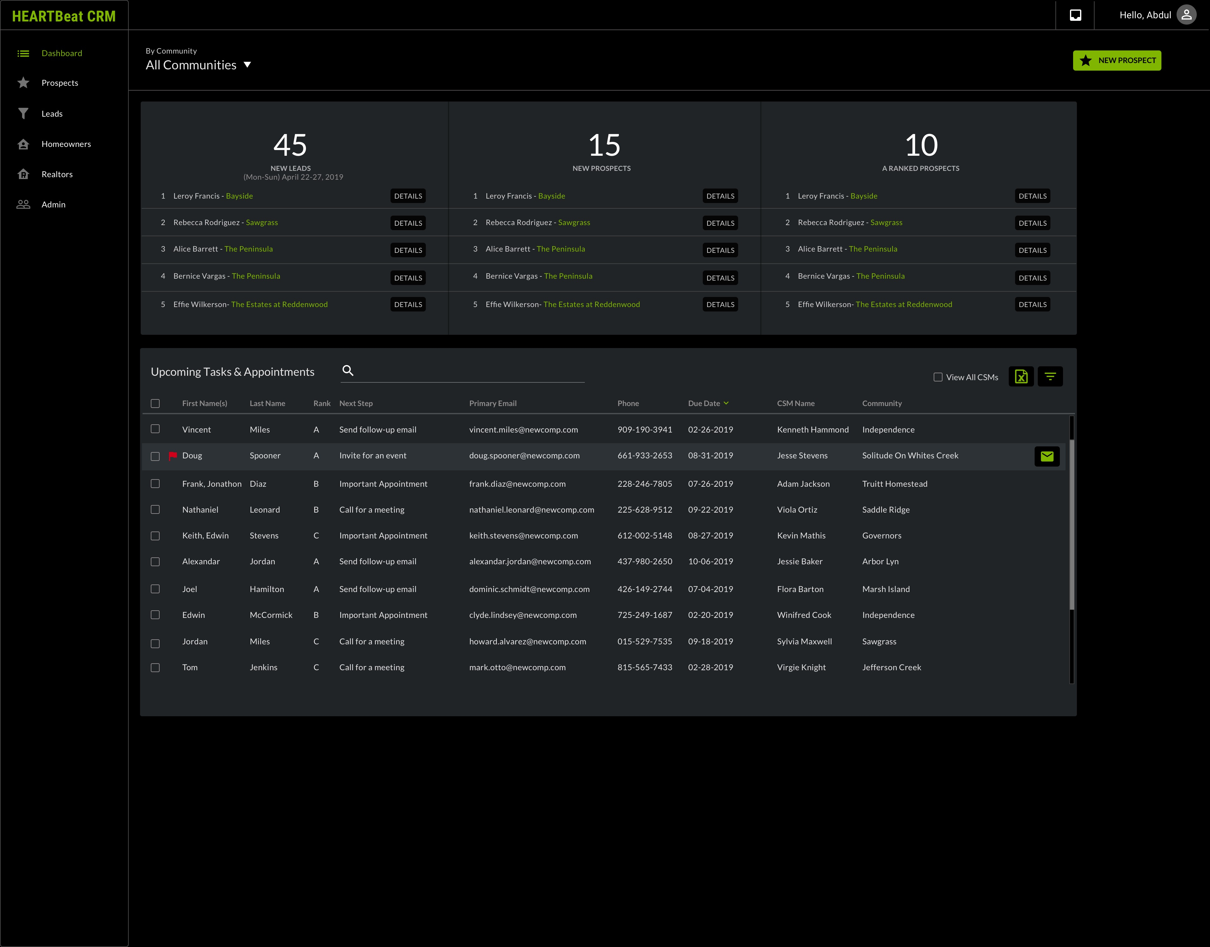
Task: Select the Joel Hamilton checkbox
Action: coord(155,589)
